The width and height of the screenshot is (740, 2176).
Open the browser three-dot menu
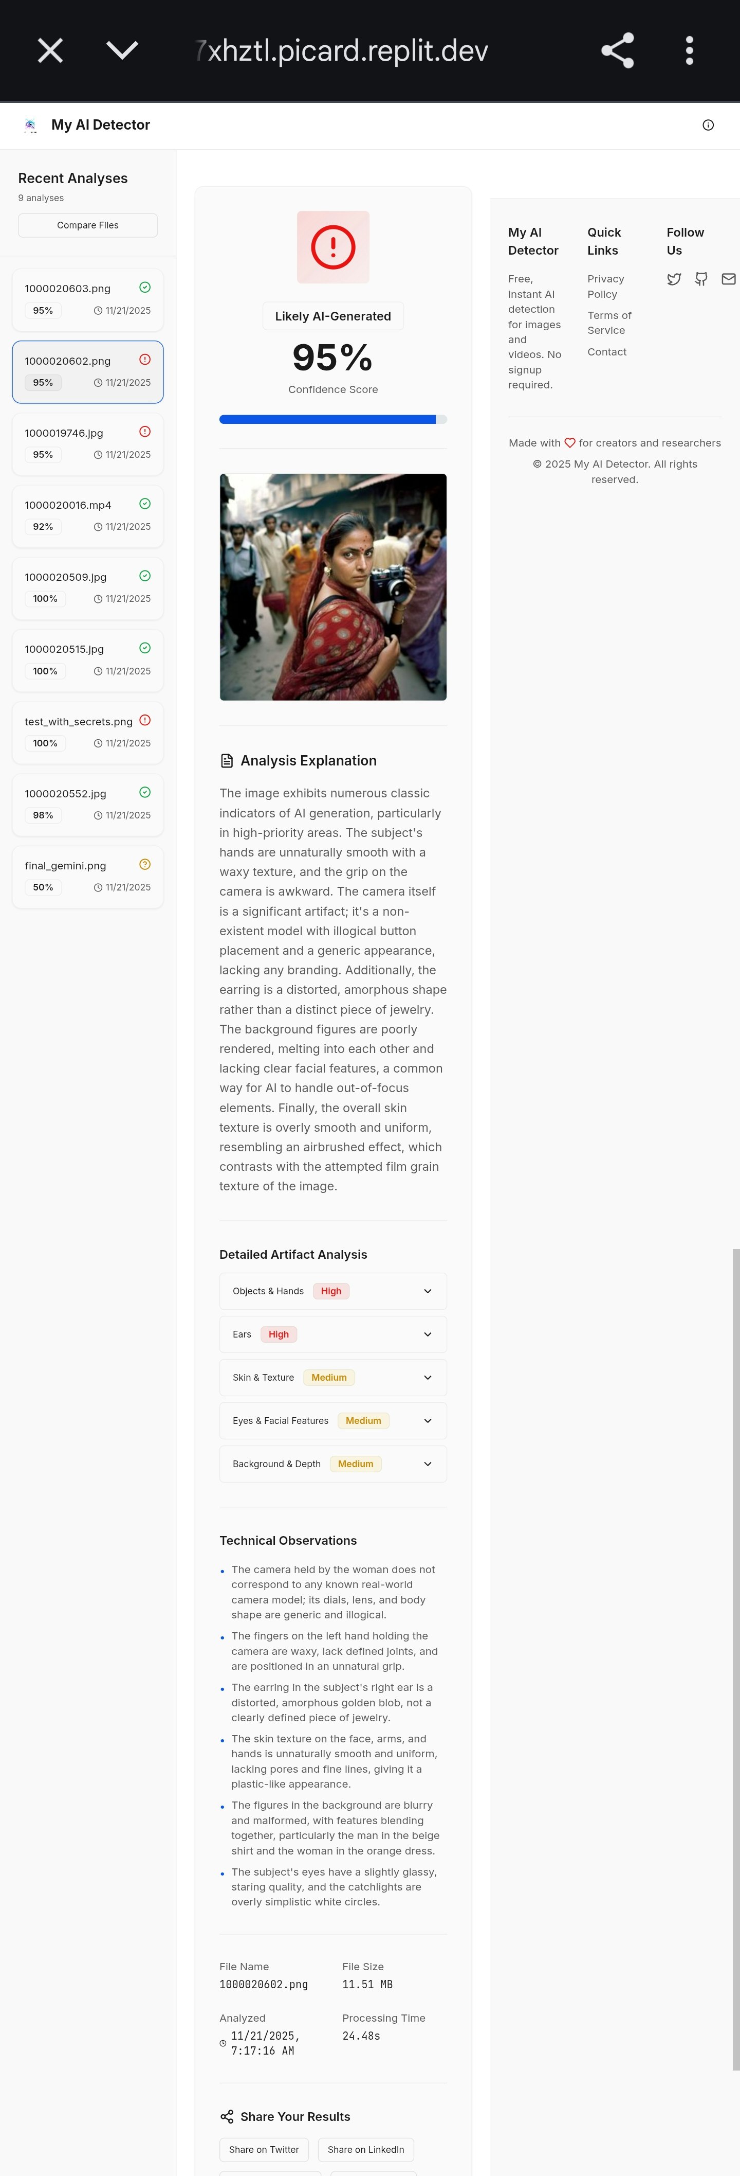pyautogui.click(x=689, y=50)
